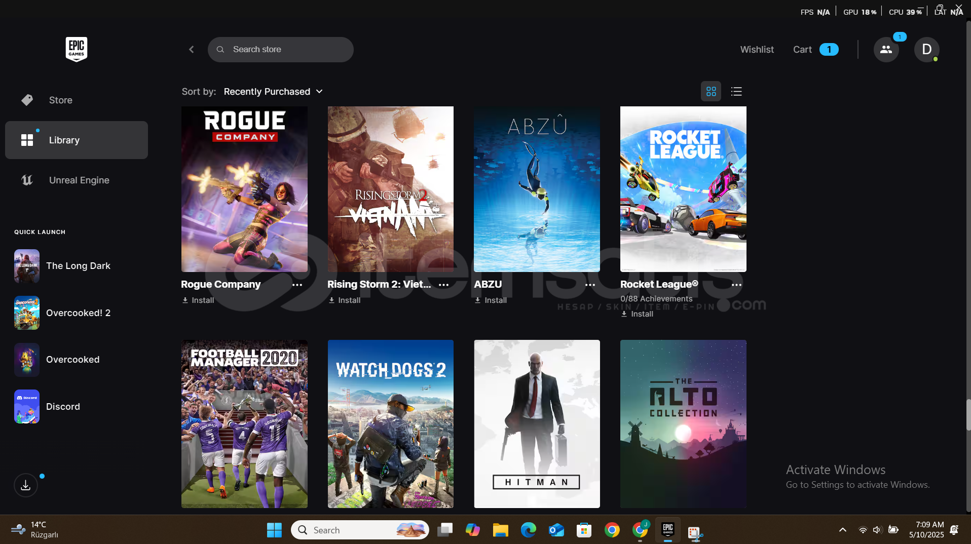Open the Hitman cover
971x544 pixels.
tap(537, 424)
